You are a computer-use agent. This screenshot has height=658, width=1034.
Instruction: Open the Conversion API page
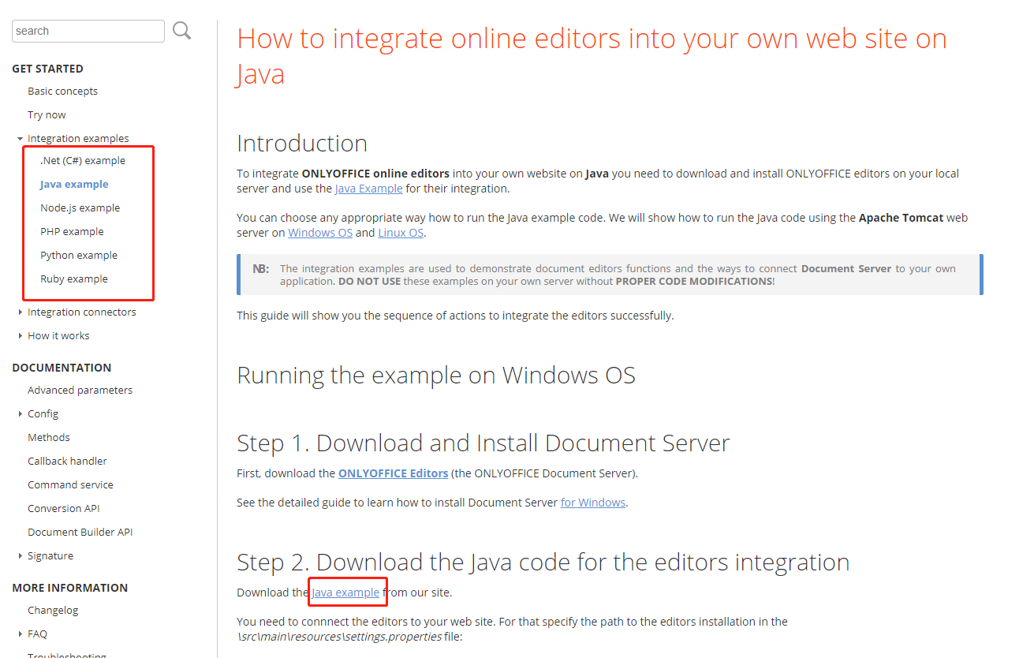(63, 508)
